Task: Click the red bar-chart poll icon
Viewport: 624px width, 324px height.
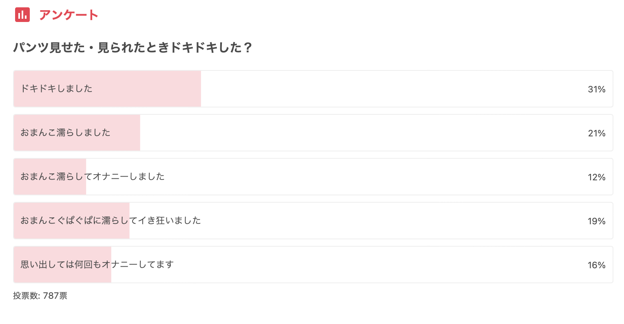Action: tap(22, 15)
